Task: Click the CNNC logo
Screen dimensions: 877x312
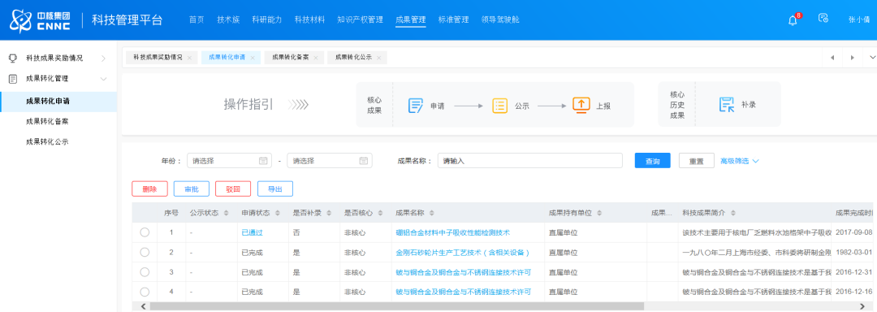Action: 39,20
